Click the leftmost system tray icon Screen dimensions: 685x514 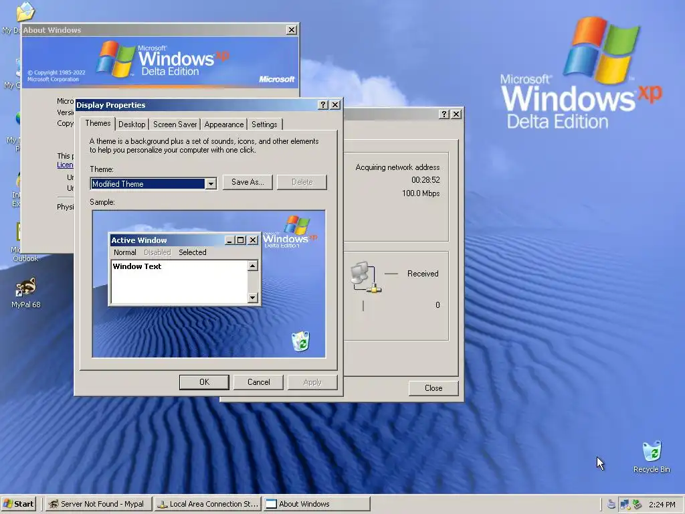[x=611, y=505]
